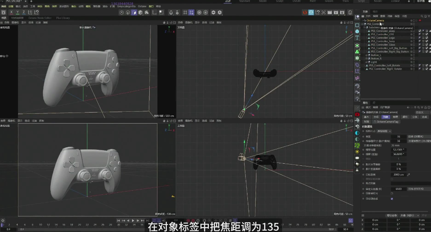Toggle snapping magnet icon in top toolbar

pyautogui.click(x=171, y=12)
